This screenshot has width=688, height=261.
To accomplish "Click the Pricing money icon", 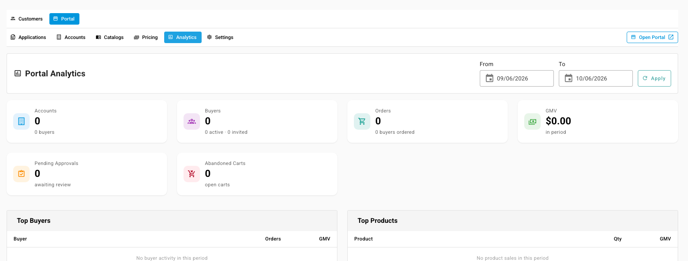I will coord(137,37).
